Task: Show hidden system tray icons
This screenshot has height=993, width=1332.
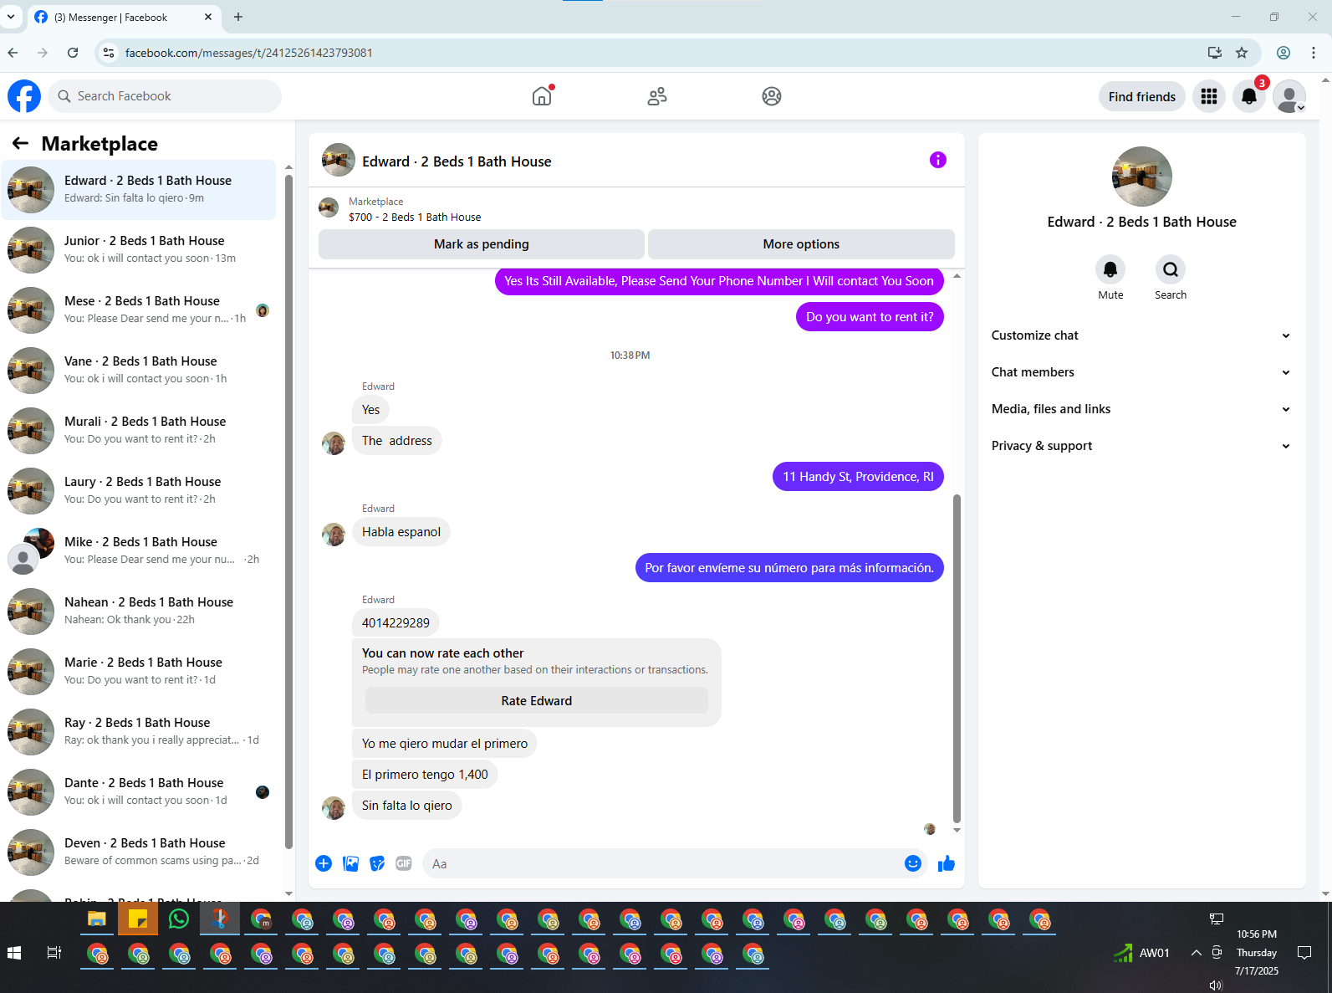Action: coord(1197,953)
